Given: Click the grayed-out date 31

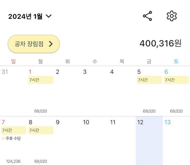Looking at the screenshot, I should [5, 72].
